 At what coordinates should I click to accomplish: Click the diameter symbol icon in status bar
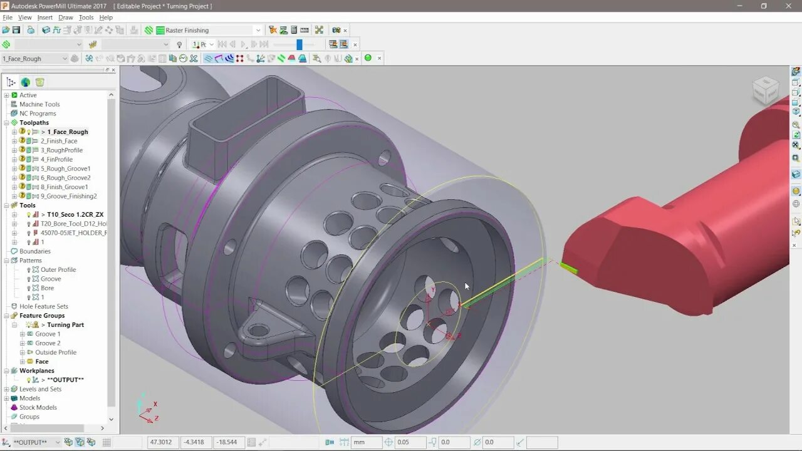click(x=477, y=442)
